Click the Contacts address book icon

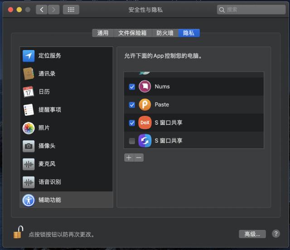coord(29,74)
